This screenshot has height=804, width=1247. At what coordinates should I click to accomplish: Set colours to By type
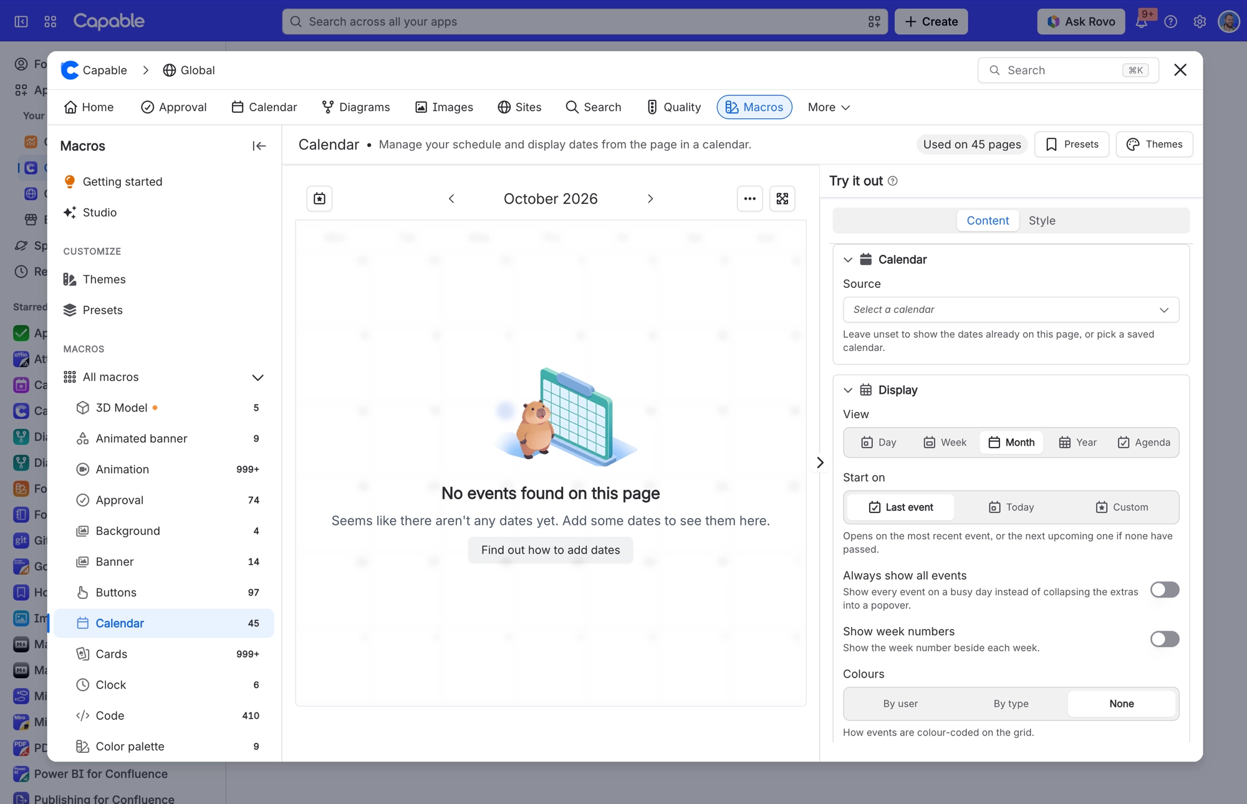(x=1011, y=704)
